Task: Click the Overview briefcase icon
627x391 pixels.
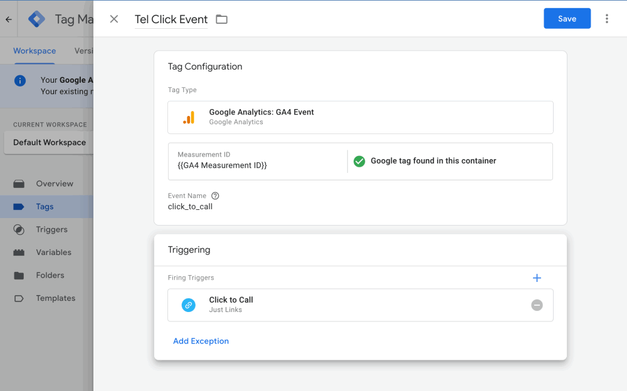Action: 19,184
